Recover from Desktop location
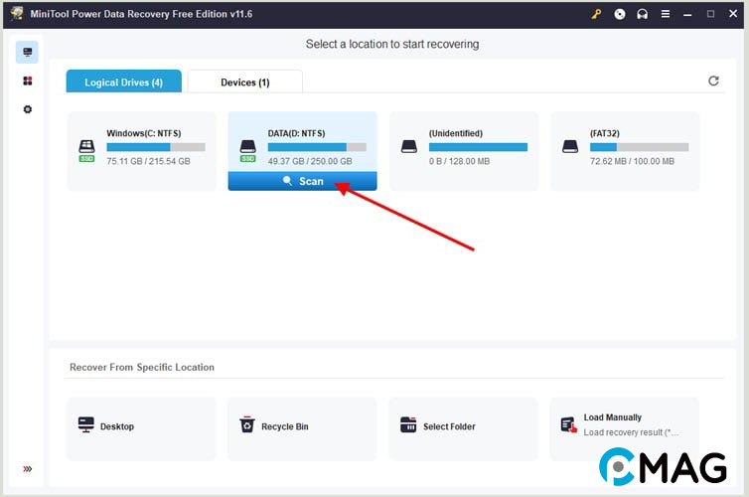This screenshot has width=749, height=497. click(141, 428)
